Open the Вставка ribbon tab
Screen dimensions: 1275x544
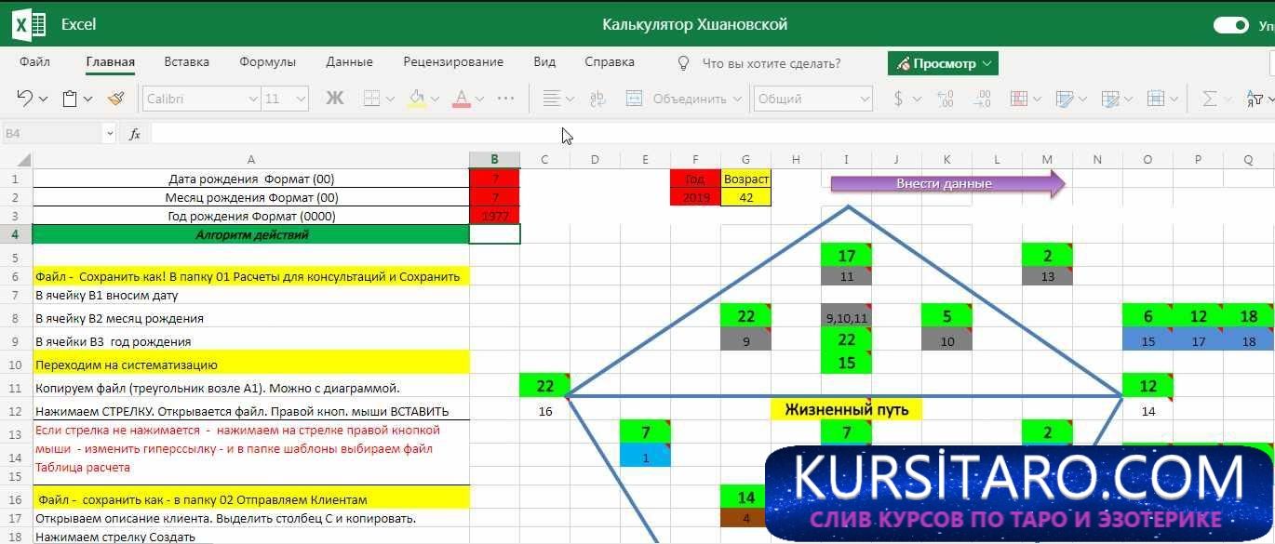(x=186, y=62)
